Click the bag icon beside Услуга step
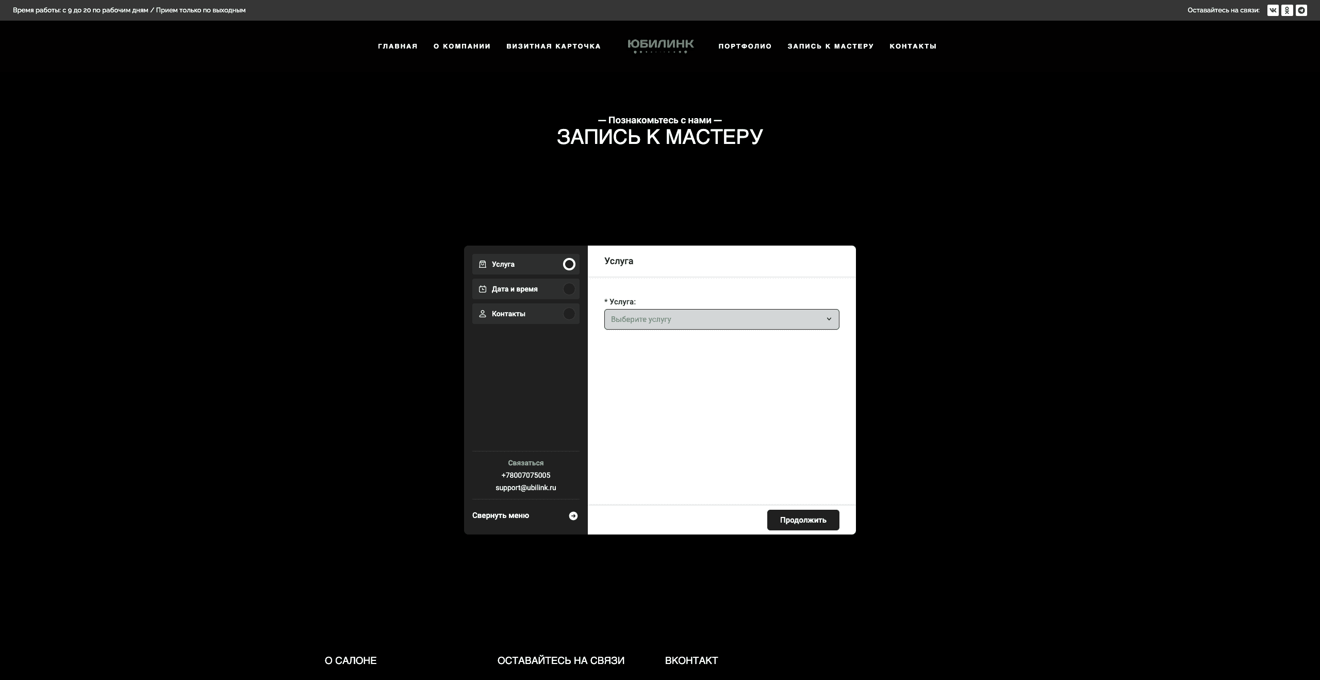This screenshot has width=1320, height=680. 483,264
